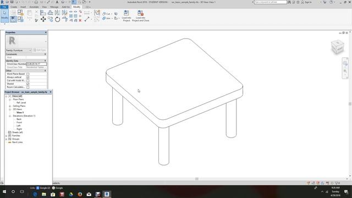Open Windows Start menu
This screenshot has height=198, width=352.
(4, 192)
